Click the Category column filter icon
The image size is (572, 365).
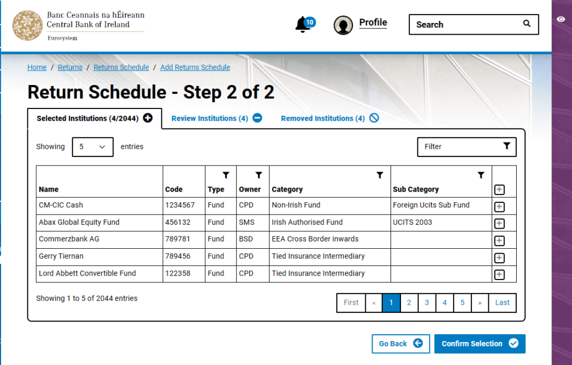click(380, 175)
